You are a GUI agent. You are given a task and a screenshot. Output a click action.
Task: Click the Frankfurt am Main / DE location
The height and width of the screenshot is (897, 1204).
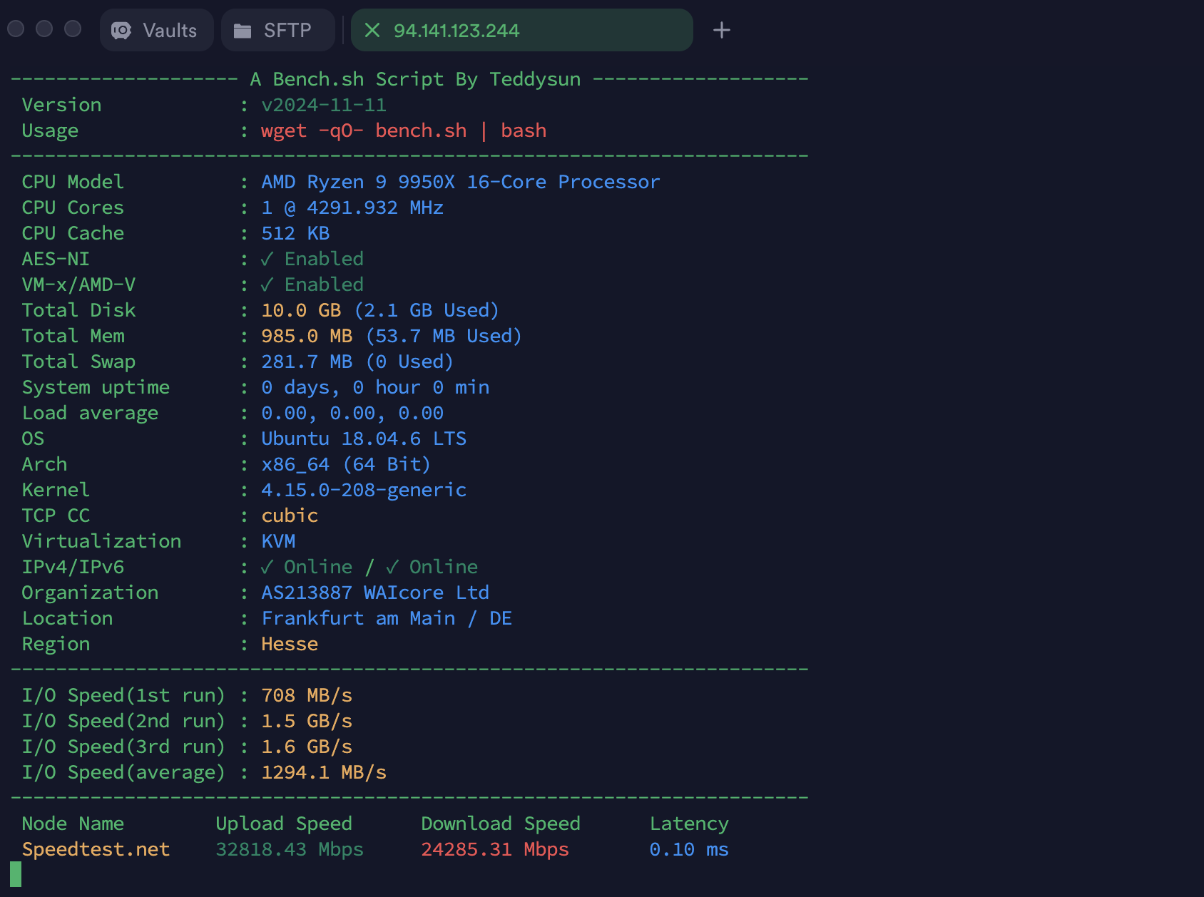point(387,618)
